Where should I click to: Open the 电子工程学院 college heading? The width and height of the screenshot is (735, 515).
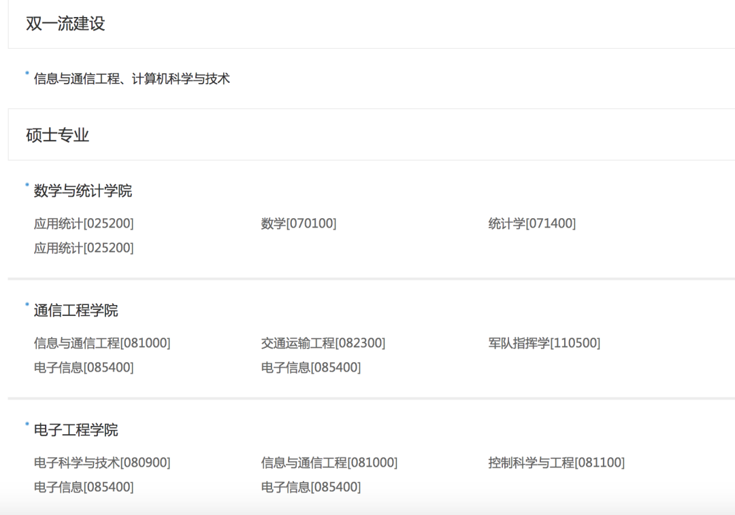[x=76, y=430]
